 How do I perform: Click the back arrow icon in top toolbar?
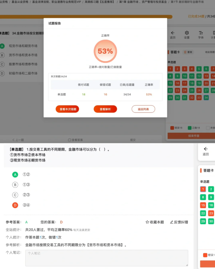point(172,33)
